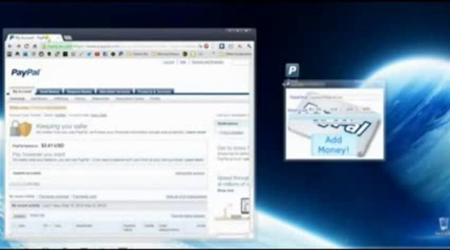Click the red extension icon in address bar
This screenshot has height=250, width=450.
[x=206, y=46]
